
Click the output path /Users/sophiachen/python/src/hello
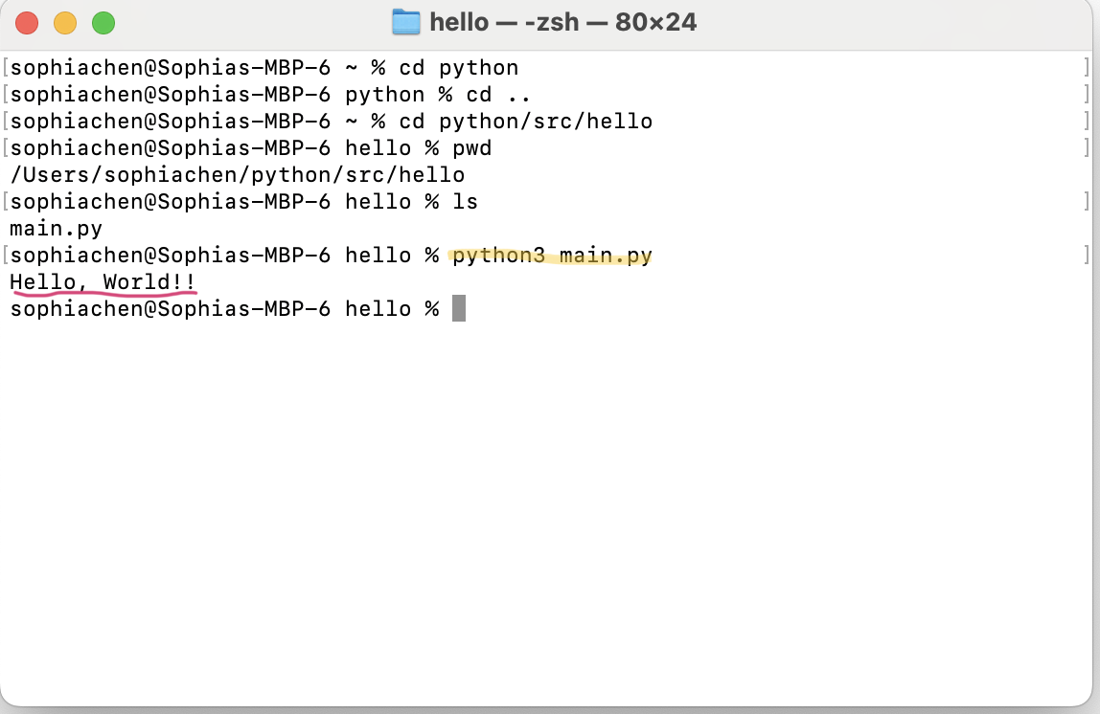coord(237,175)
